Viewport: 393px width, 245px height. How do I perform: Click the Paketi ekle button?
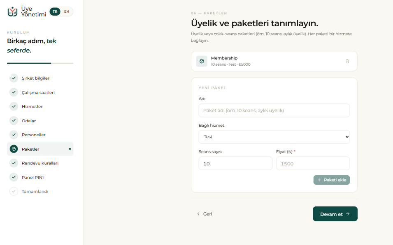332,180
